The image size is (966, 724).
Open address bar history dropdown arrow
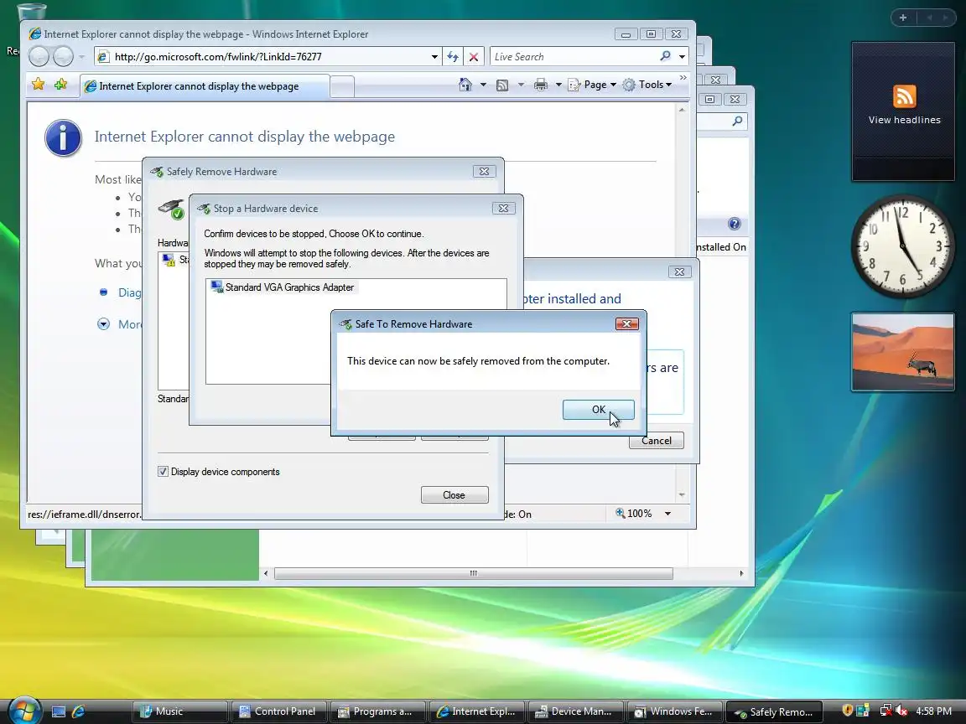point(434,57)
